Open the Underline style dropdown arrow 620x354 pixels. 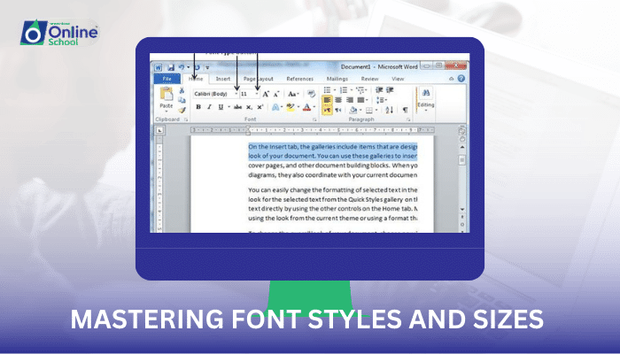point(229,107)
